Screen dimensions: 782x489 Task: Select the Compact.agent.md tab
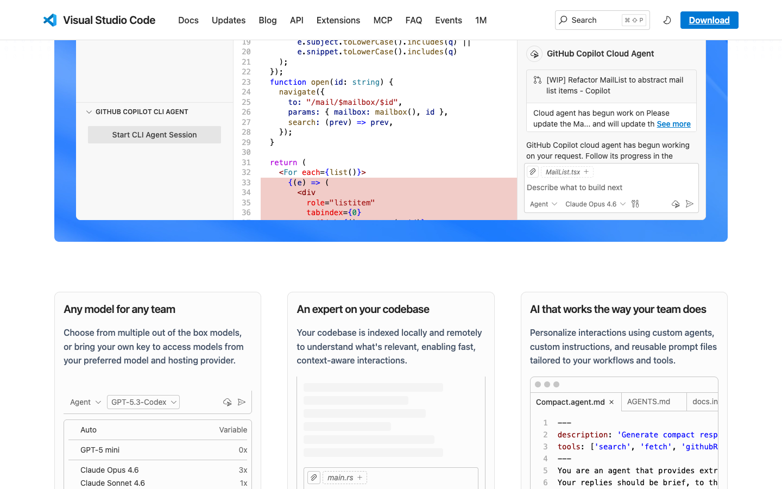tap(570, 402)
